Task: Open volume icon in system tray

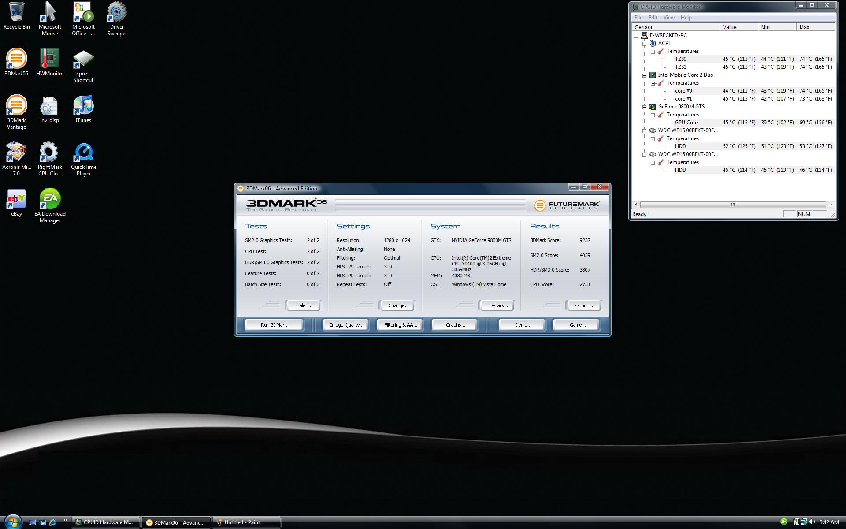Action: click(812, 522)
